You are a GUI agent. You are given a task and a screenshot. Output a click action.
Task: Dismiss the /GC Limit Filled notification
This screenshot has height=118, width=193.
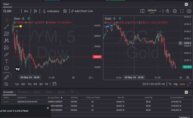[x=48, y=108]
